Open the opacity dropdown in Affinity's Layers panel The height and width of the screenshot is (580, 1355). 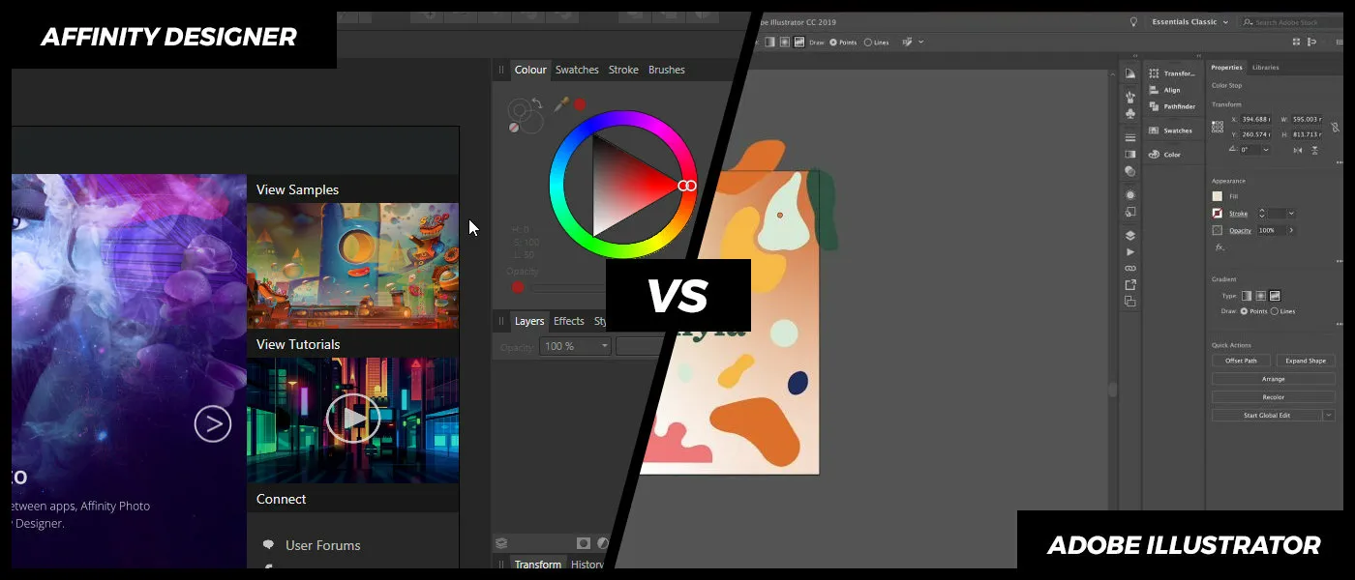coord(605,346)
